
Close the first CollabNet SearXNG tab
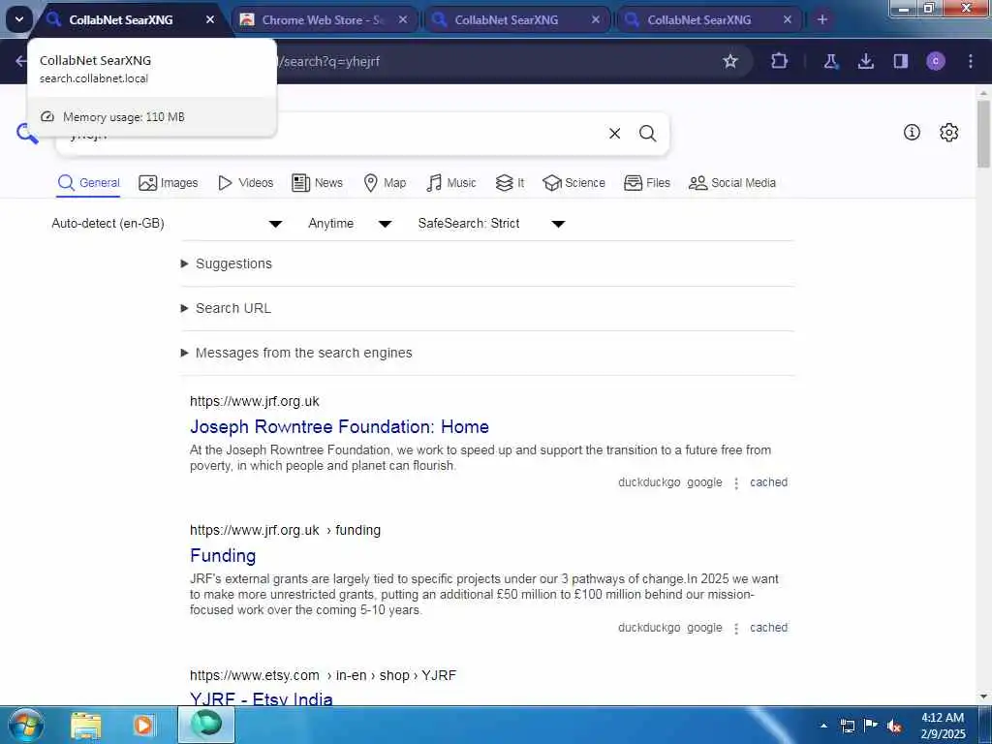coord(210,19)
